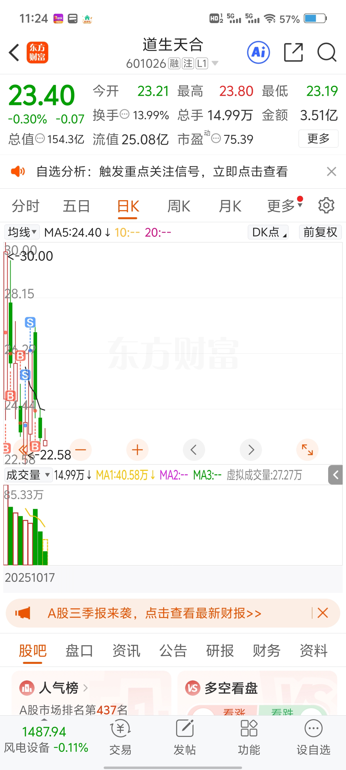The height and width of the screenshot is (770, 346).
Task: Open 风电设备 sector index 1487.94
Action: [46, 739]
